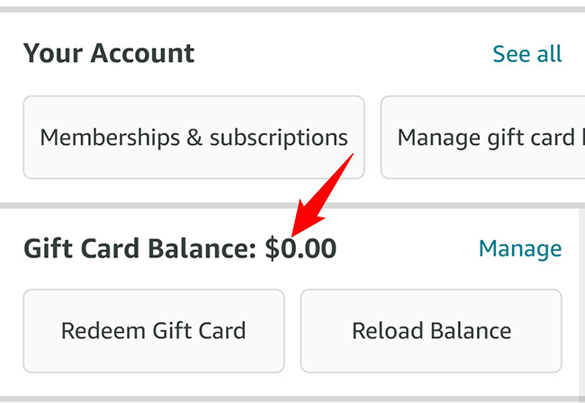Select the Reload Balance button
Viewport: 585px width, 403px height.
(x=431, y=330)
